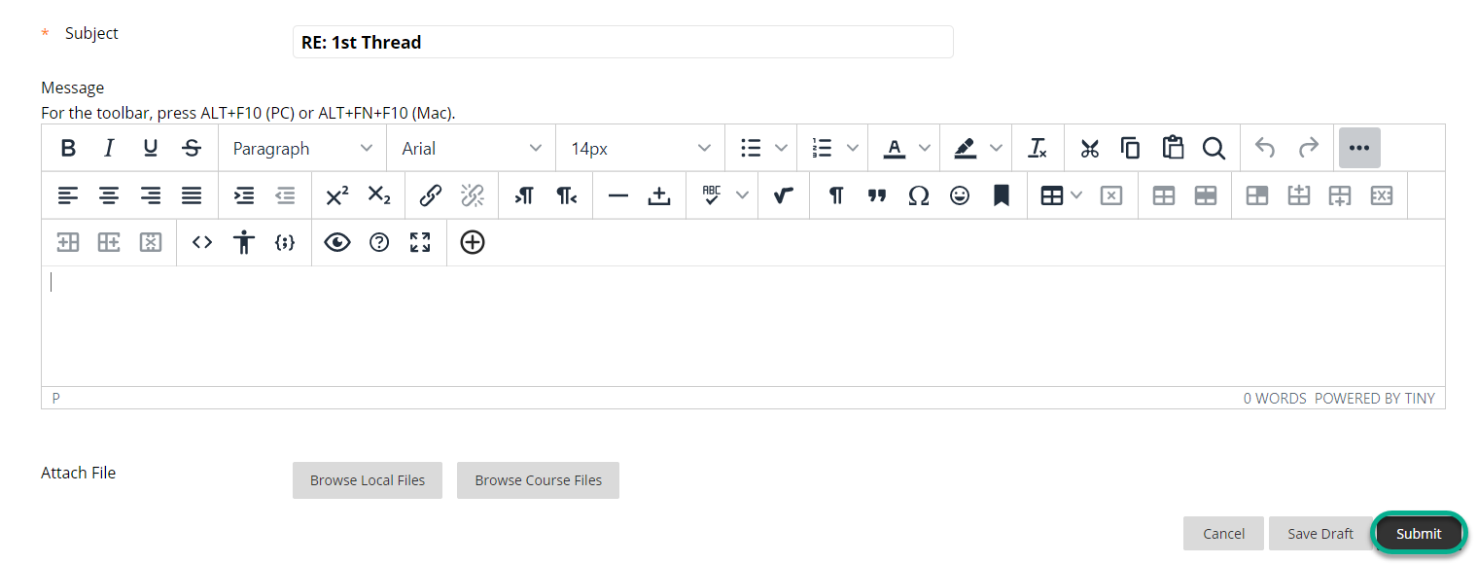
Task: Insert table row after icon
Action: [x=1340, y=195]
